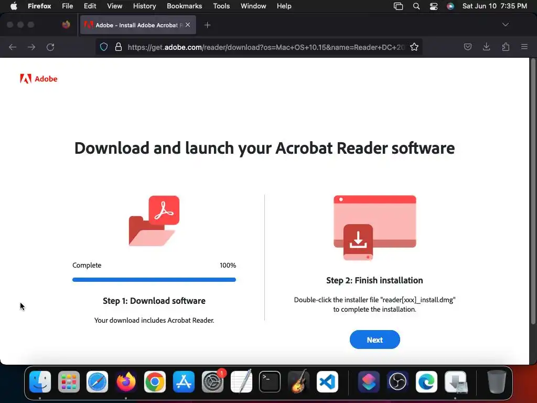Open the View menu

point(114,6)
